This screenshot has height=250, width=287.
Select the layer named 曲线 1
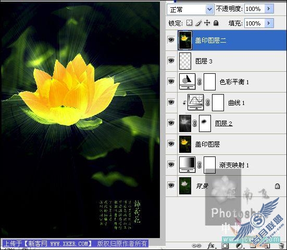(x=236, y=103)
